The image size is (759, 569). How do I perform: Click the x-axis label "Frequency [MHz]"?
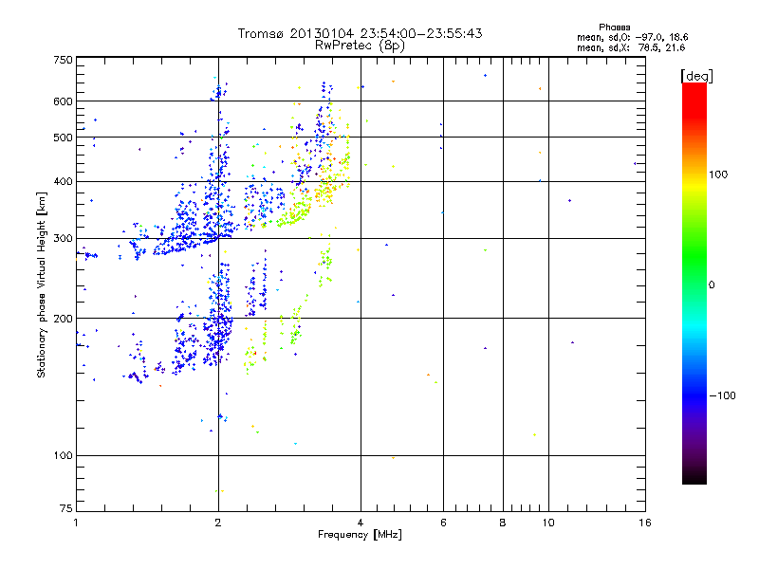tap(360, 535)
